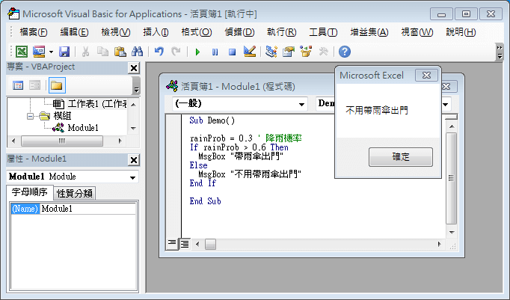The height and width of the screenshot is (300, 510).
Task: Toggle Procedure View button in code window
Action: [x=172, y=244]
